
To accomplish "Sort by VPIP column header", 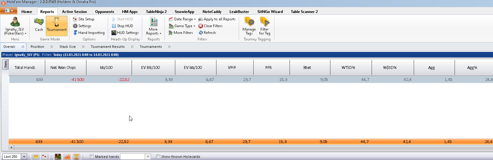I will tap(235, 67).
